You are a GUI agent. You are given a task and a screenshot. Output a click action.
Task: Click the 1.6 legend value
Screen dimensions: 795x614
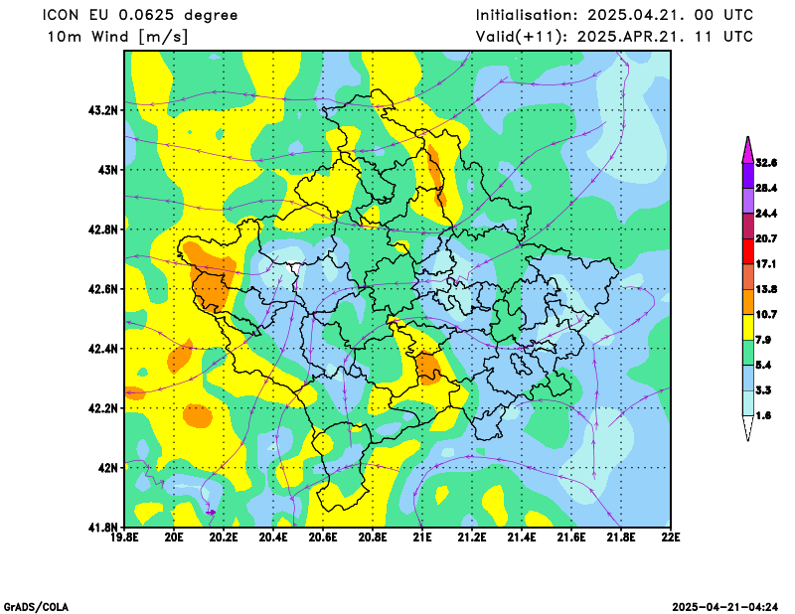pyautogui.click(x=763, y=415)
